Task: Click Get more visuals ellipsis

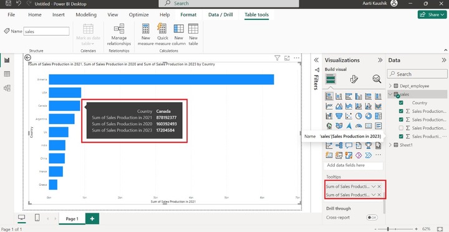Action: (x=379, y=155)
